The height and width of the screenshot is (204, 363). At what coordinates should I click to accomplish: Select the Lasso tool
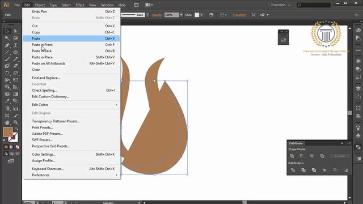click(15, 38)
